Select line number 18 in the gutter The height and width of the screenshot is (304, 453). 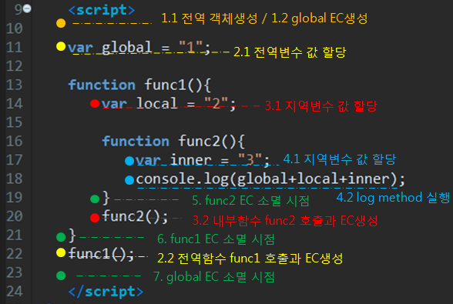click(x=14, y=179)
